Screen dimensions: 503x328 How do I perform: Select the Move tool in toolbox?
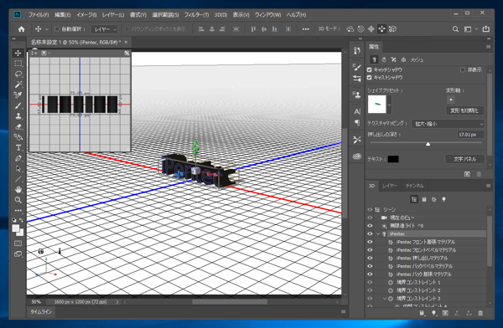pyautogui.click(x=18, y=54)
